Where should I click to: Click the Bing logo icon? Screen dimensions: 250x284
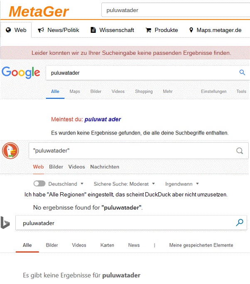click(5, 223)
